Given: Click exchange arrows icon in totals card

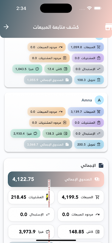Looking at the screenshot, I should click(48, 214).
